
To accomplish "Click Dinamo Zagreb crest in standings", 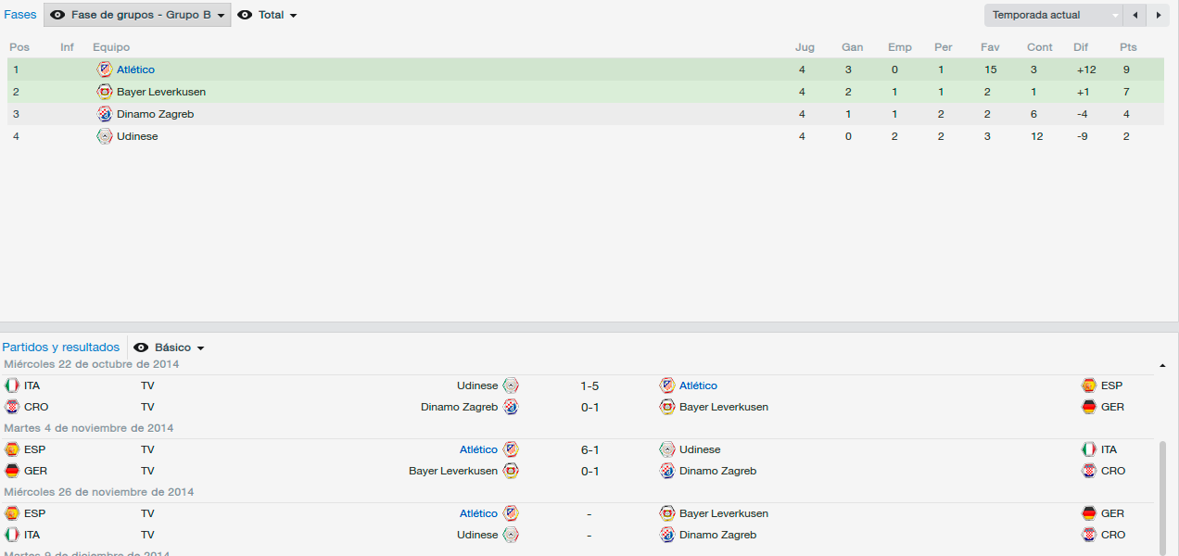I will (105, 114).
